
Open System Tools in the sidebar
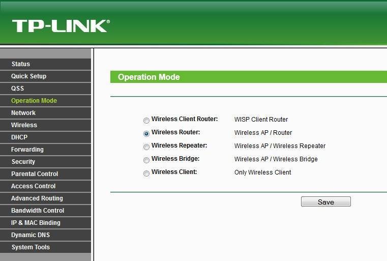click(45, 247)
